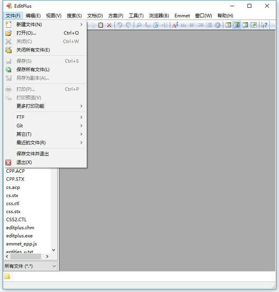The width and height of the screenshot is (279, 292).
Task: Click the greyed 关闭(C) menu entry
Action: pos(45,41)
